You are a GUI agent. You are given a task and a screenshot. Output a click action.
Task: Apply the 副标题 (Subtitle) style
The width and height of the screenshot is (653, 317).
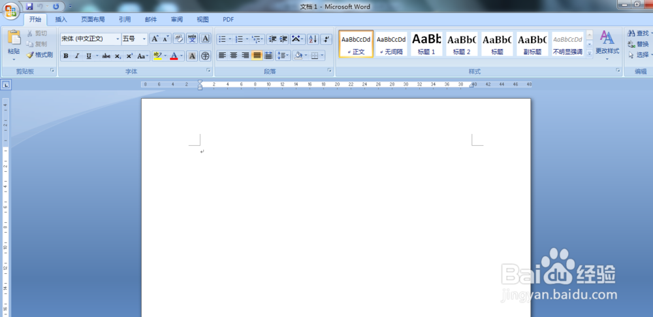(532, 44)
